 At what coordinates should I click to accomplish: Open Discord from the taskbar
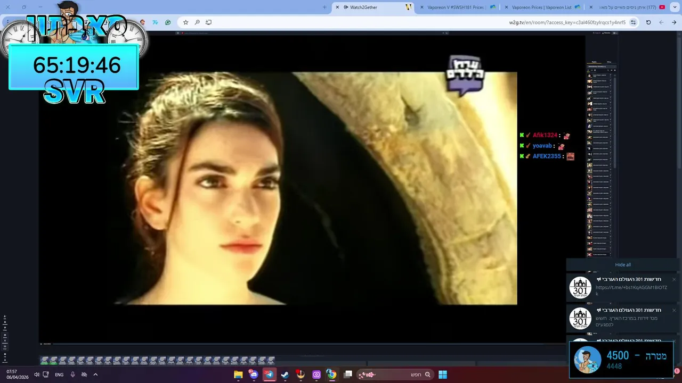tap(254, 374)
